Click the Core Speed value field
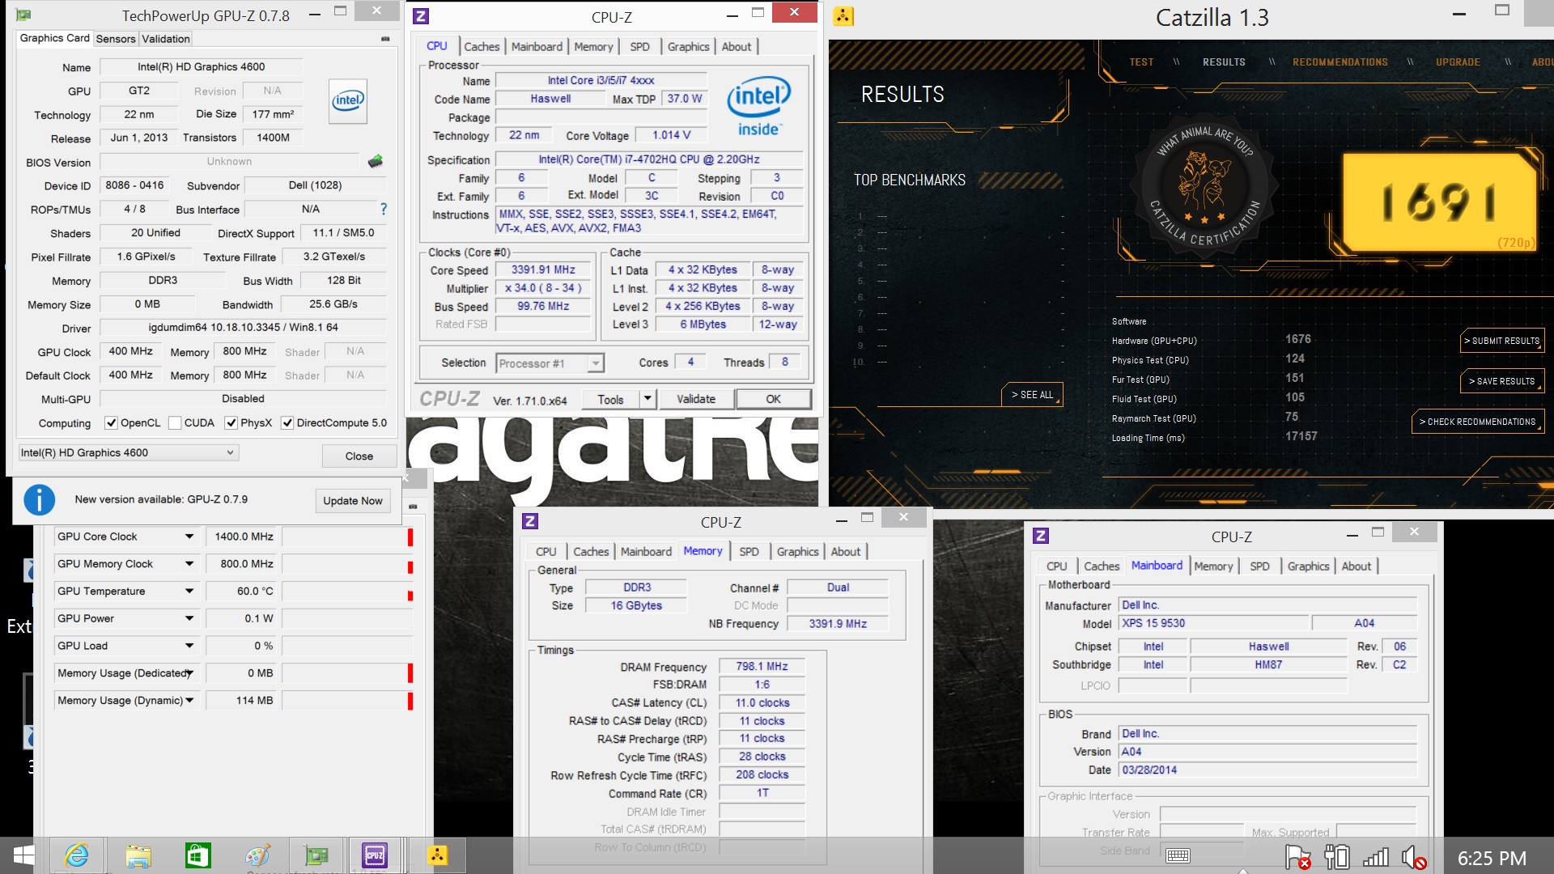 click(x=543, y=270)
